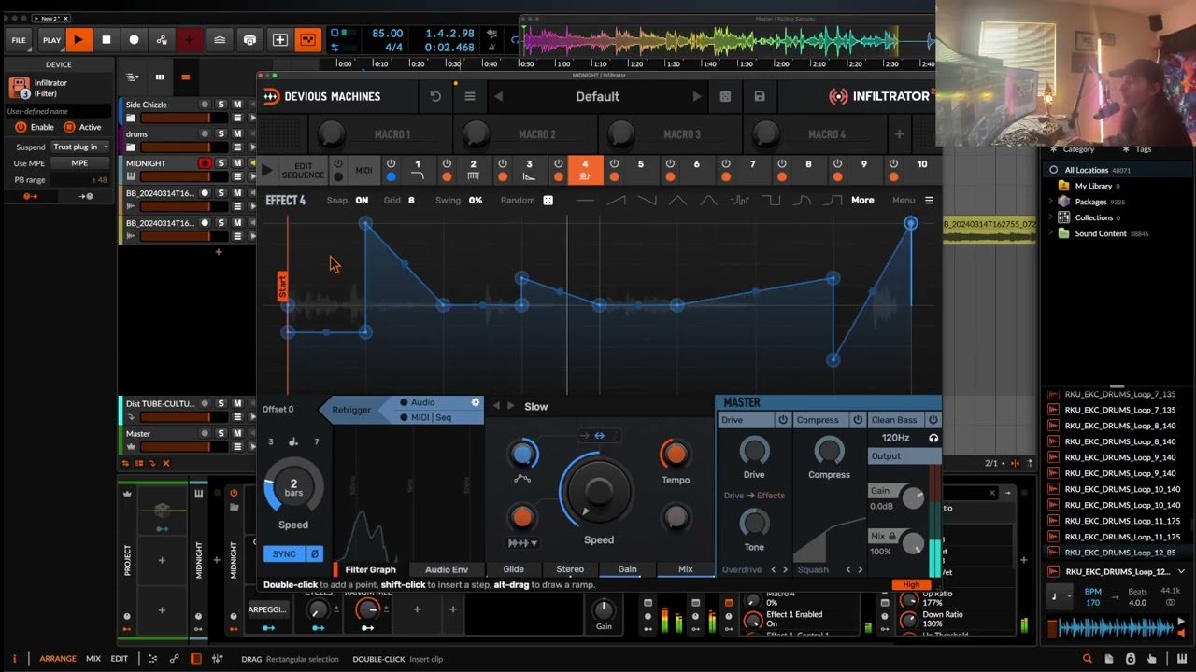Toggle record arm on MIDNIGHT track
This screenshot has height=672, width=1196.
pyautogui.click(x=205, y=163)
